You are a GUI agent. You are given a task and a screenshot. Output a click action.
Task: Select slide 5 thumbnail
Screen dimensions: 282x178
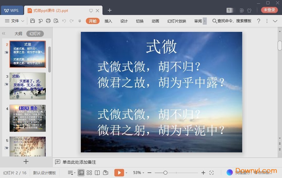tap(28, 147)
